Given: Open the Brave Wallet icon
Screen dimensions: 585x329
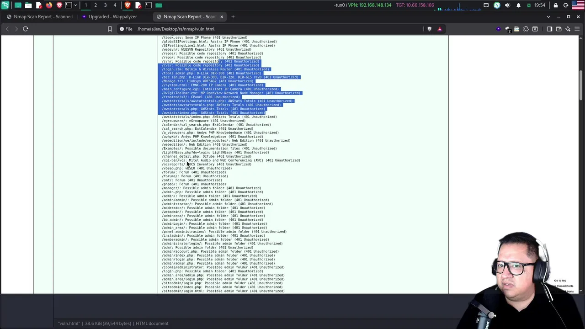Looking at the screenshot, I should (558, 29).
